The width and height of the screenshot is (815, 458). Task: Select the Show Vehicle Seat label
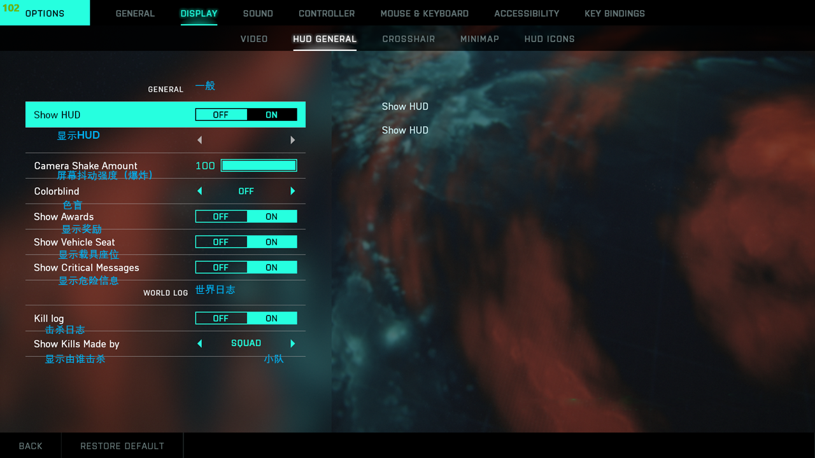(x=74, y=242)
